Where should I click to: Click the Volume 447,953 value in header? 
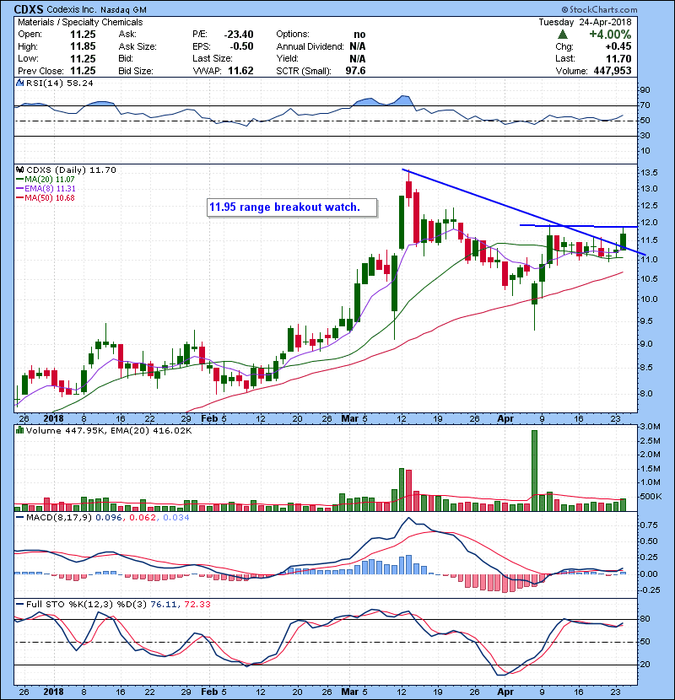point(613,71)
